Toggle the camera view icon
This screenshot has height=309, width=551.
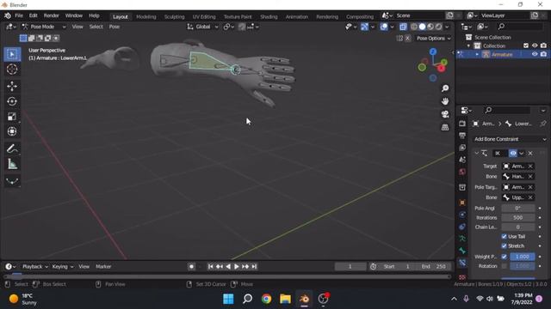coord(445,114)
